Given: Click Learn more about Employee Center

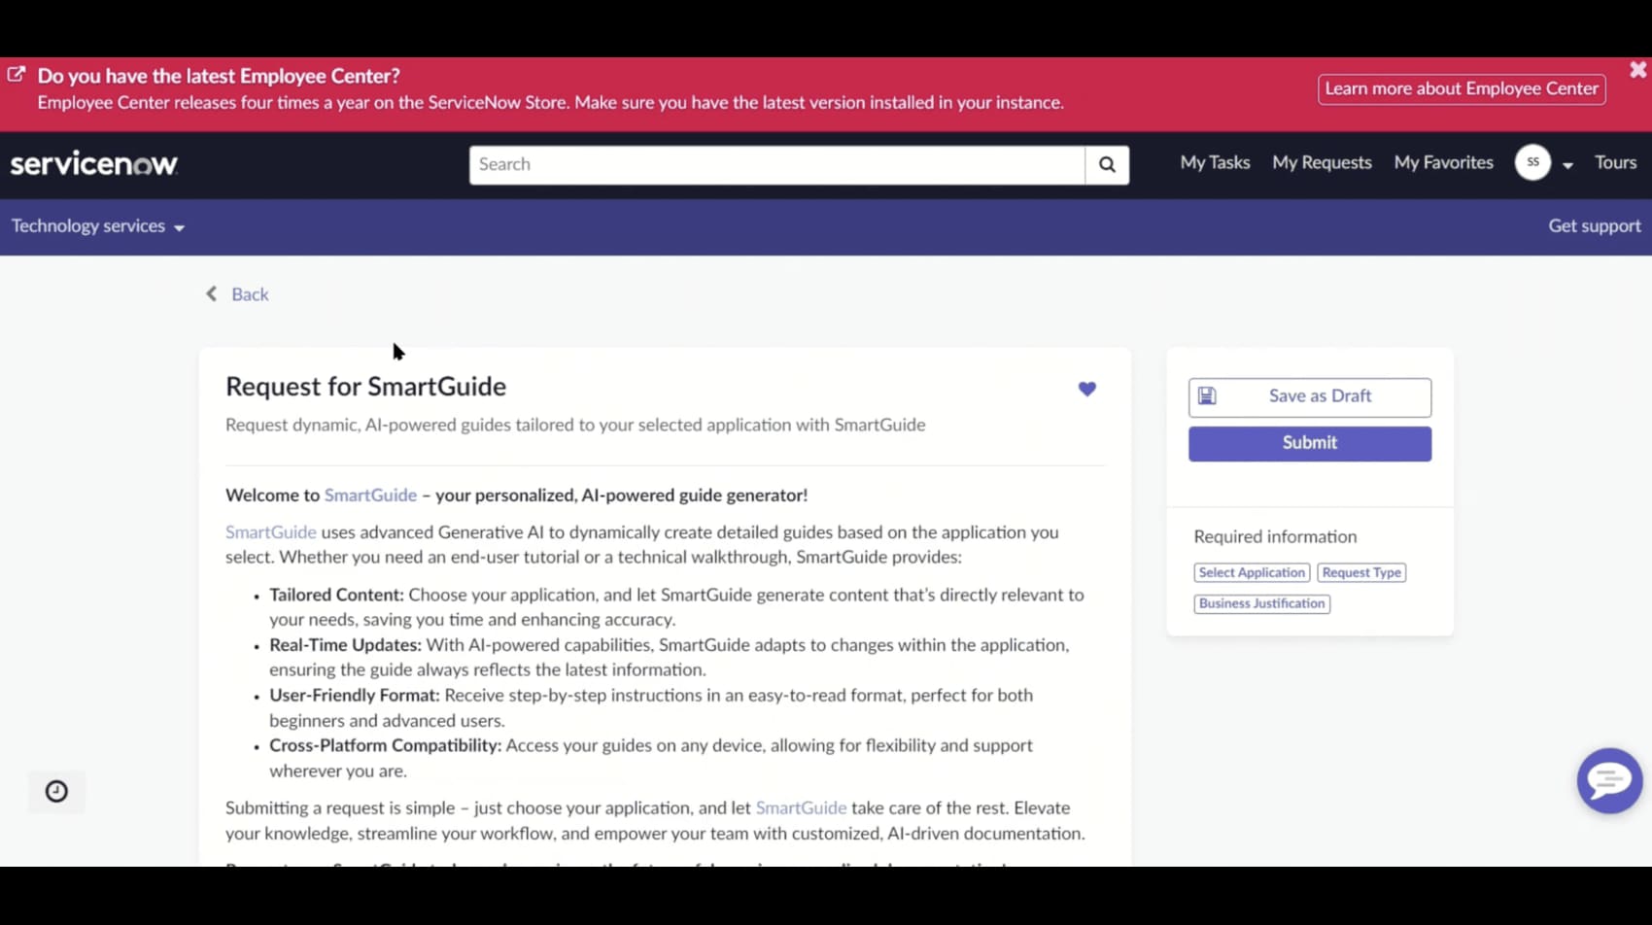Looking at the screenshot, I should (x=1462, y=88).
